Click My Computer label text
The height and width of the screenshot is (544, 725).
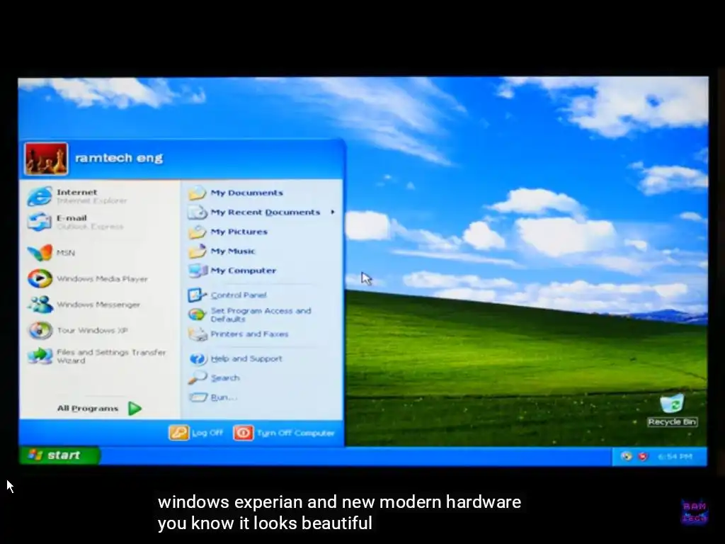pyautogui.click(x=244, y=271)
